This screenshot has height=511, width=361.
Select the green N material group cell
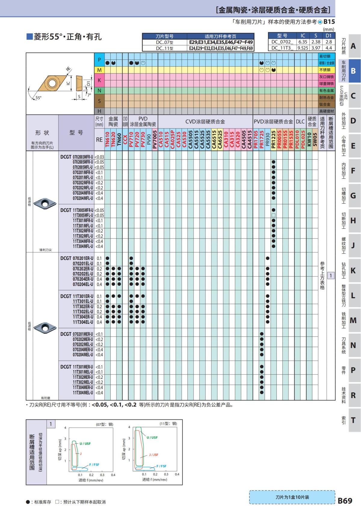(99, 91)
